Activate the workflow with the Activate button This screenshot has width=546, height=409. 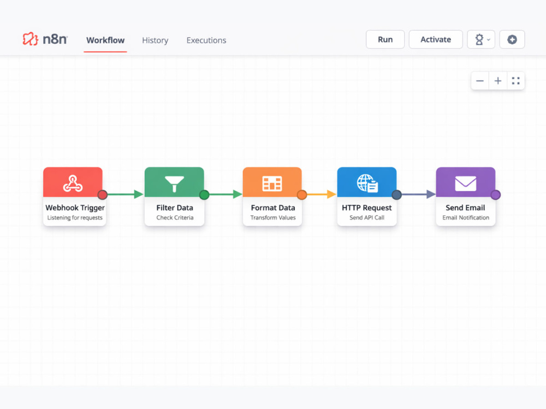click(x=436, y=39)
